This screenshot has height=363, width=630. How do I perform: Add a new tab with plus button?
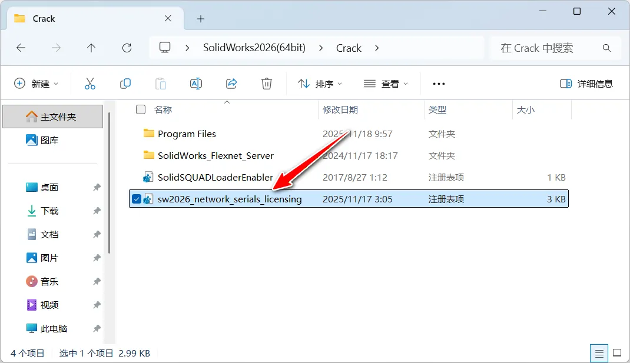201,18
